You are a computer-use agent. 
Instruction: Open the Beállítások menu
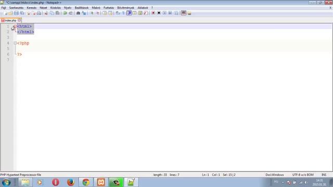coord(82,8)
